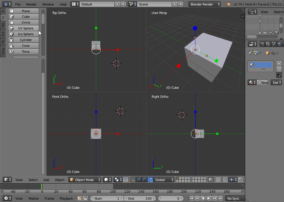This screenshot has width=284, height=202.
Task: Toggle the scale manipulator widget
Action: pyautogui.click(x=151, y=180)
